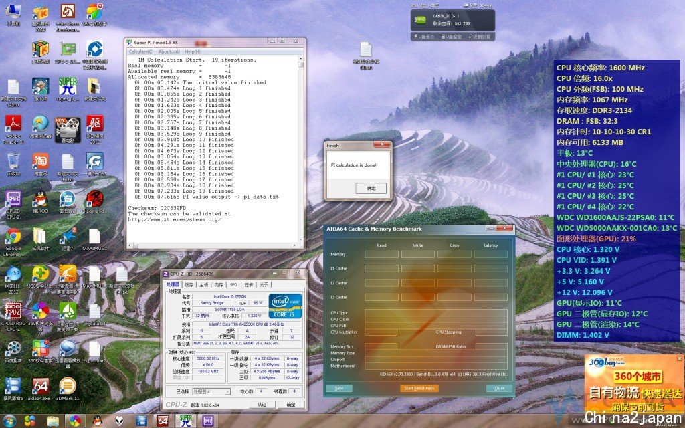685x428 pixels.
Task: Open the New movie projector desktop icon
Action: click(x=68, y=130)
